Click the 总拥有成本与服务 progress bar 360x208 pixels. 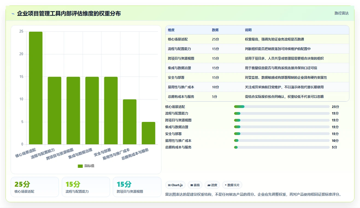coord(282,147)
